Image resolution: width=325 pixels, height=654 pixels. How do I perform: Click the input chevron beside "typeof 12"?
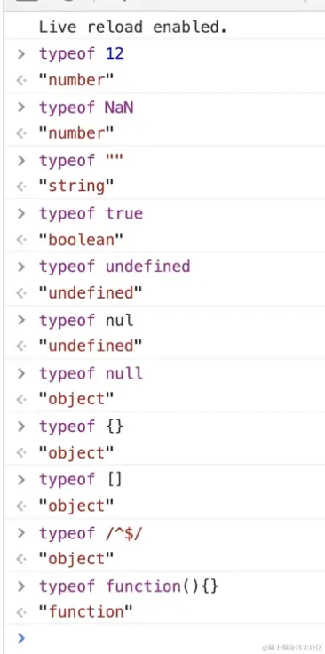(x=21, y=54)
